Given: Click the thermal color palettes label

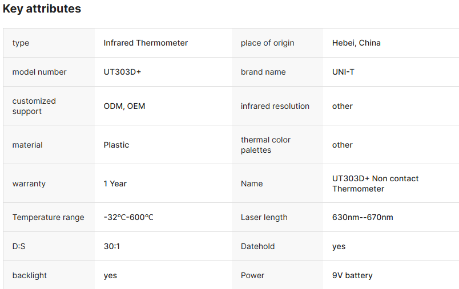Looking at the screenshot, I should pyautogui.click(x=265, y=145).
